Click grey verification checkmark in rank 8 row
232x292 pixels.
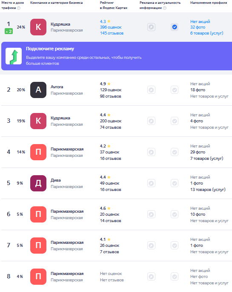click(175, 277)
